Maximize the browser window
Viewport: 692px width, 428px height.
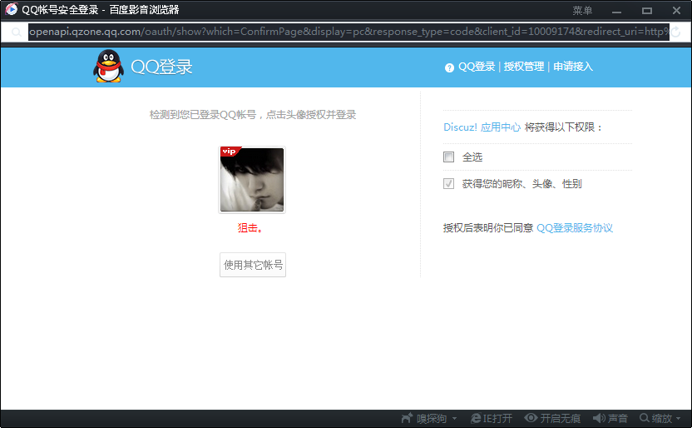pos(646,11)
